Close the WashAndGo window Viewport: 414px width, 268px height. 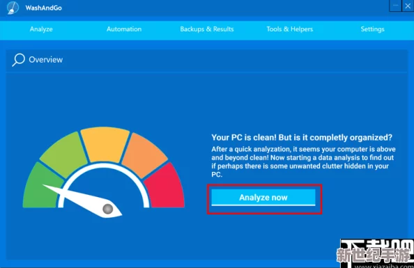(408, 6)
